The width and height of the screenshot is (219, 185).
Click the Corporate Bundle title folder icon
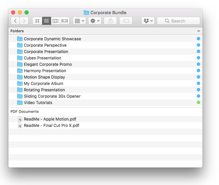point(86,12)
